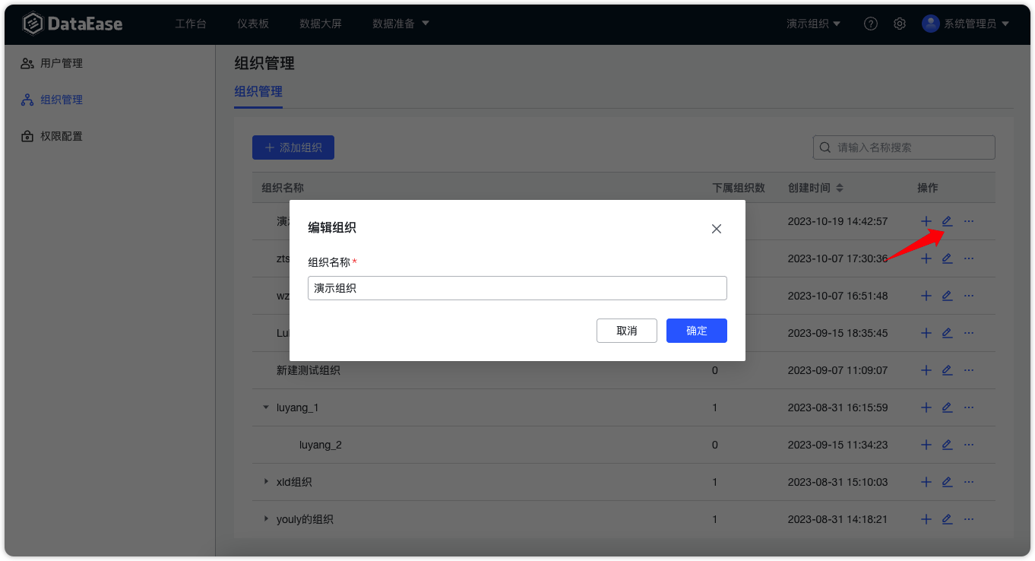Open the settings gear icon
Image resolution: width=1035 pixels, height=561 pixels.
[x=900, y=24]
